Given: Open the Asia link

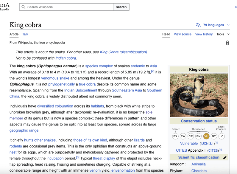Looking at the screenshot, I should click(x=153, y=66).
